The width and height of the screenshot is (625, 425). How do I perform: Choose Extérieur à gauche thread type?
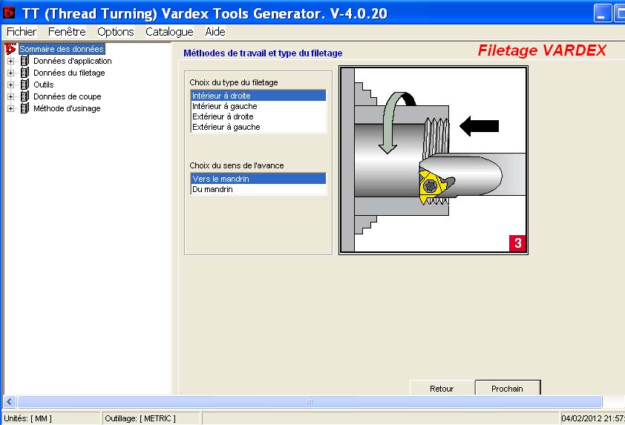[x=258, y=127]
